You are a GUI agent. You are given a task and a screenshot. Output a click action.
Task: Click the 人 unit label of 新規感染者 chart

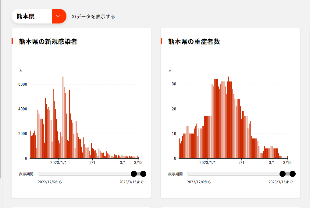click(x=21, y=70)
